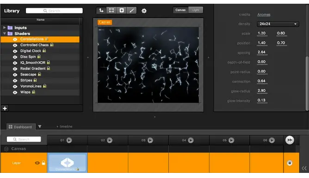Click the dashboard search field
This screenshot has width=309, height=178.
[24, 139]
